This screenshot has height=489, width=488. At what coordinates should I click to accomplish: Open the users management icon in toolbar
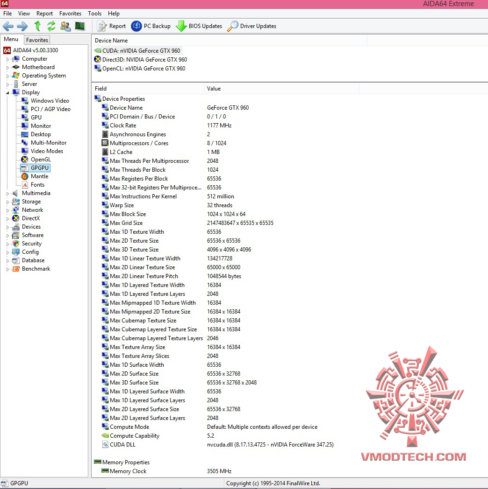(65, 26)
